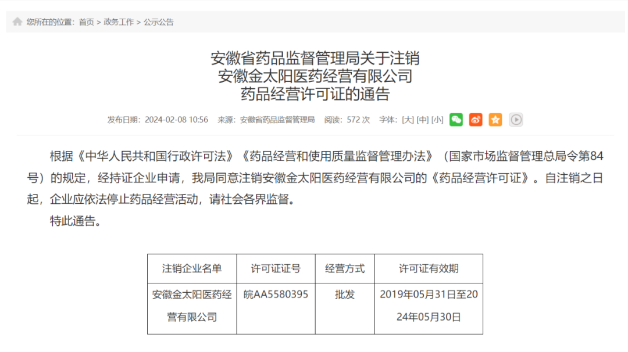Open 政务工作 breadcrumb link
Viewport: 628px width, 352px height.
(x=119, y=22)
